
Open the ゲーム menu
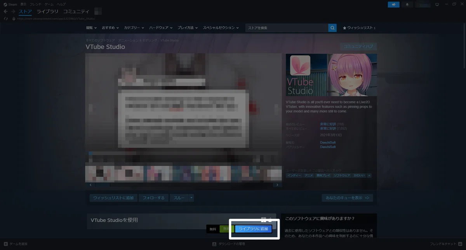[49, 4]
